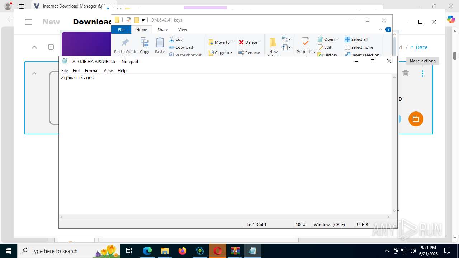Open the Delete dropdown in the ribbon
The height and width of the screenshot is (258, 459).
tap(250, 42)
